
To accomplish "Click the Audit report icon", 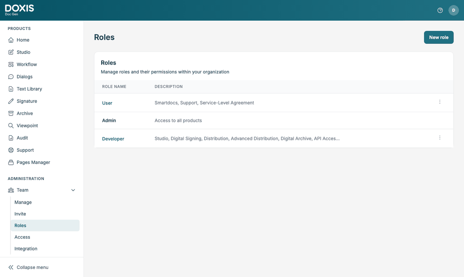I will [x=11, y=138].
